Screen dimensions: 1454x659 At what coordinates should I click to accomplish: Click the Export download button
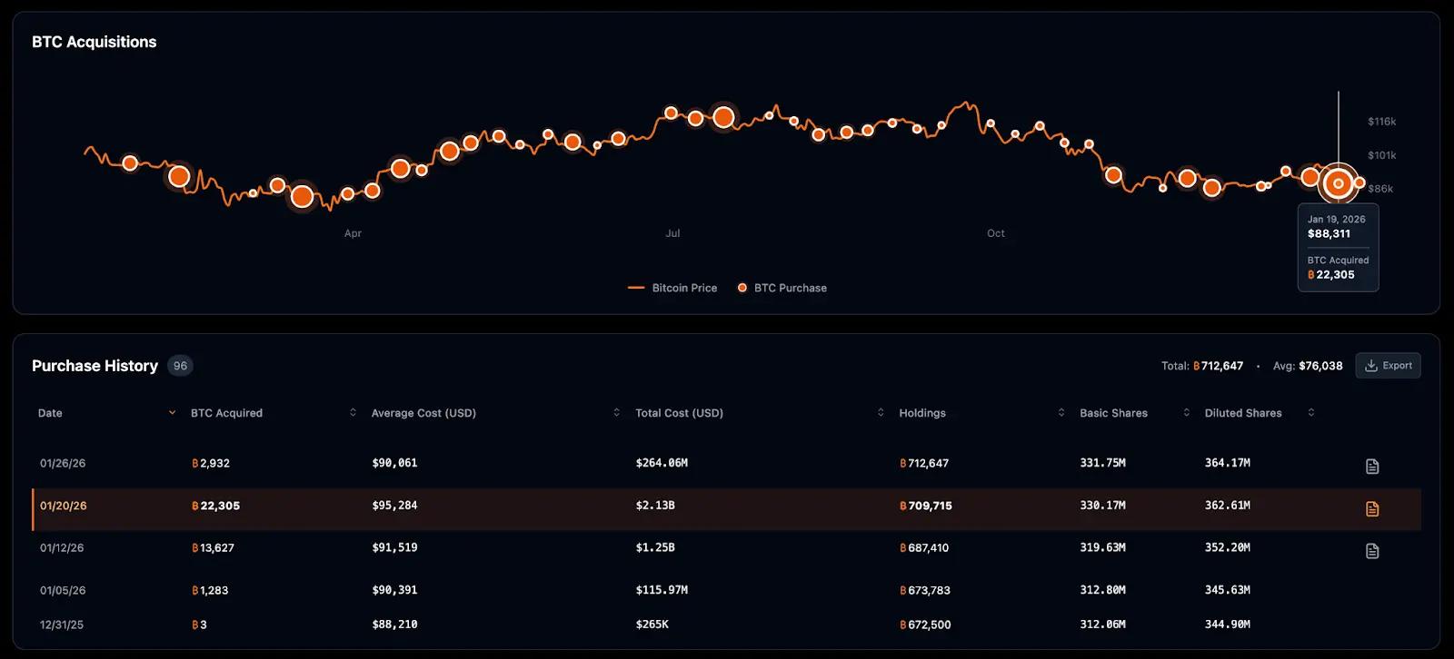point(1388,366)
